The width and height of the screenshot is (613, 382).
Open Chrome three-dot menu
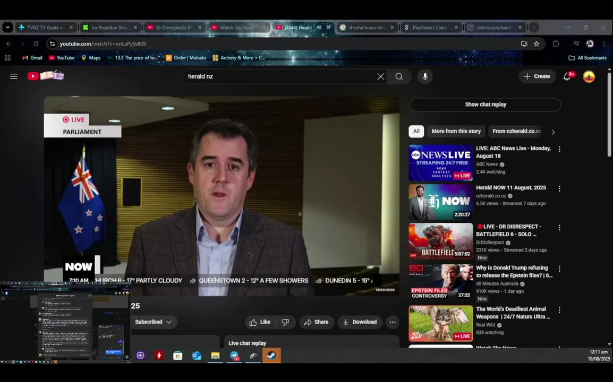[x=603, y=44]
